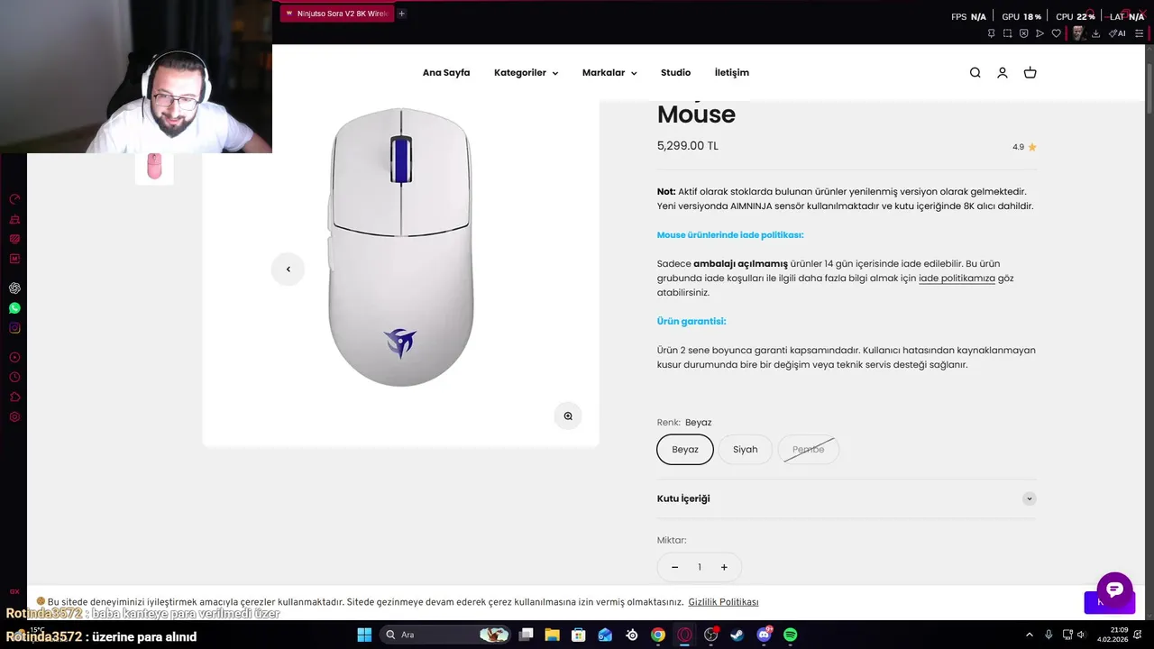Expand the Kutu İçeriği section
The width and height of the screenshot is (1154, 649).
(x=847, y=498)
